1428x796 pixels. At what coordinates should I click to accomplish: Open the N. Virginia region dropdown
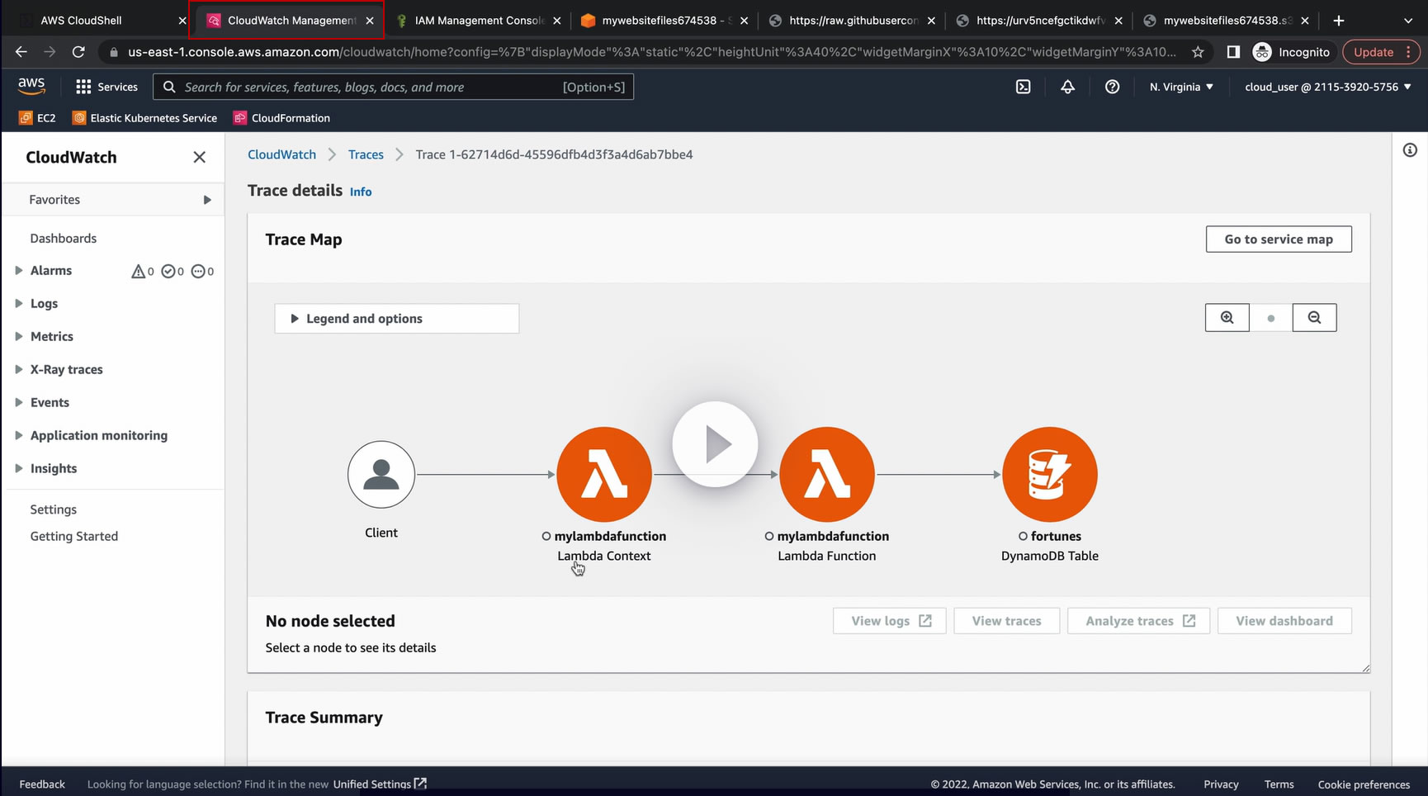pos(1181,87)
